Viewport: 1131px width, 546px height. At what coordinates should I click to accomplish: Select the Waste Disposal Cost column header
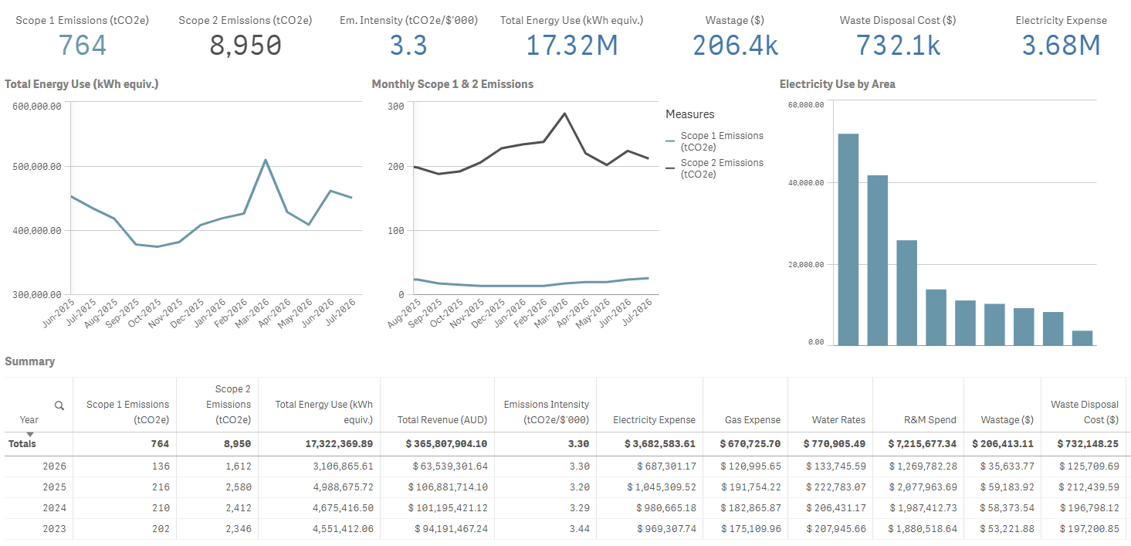click(x=1084, y=412)
